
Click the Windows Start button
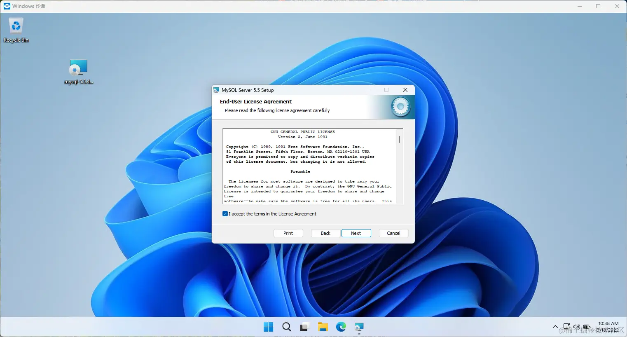click(268, 327)
